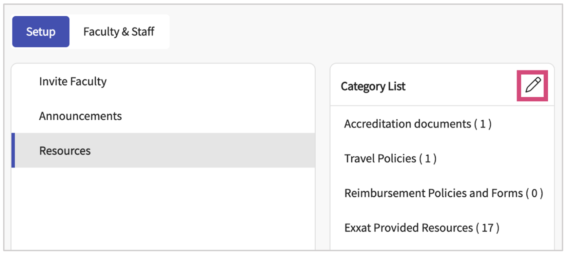Open Reimbursement Policies and Forms category
The image size is (567, 255).
[443, 193]
